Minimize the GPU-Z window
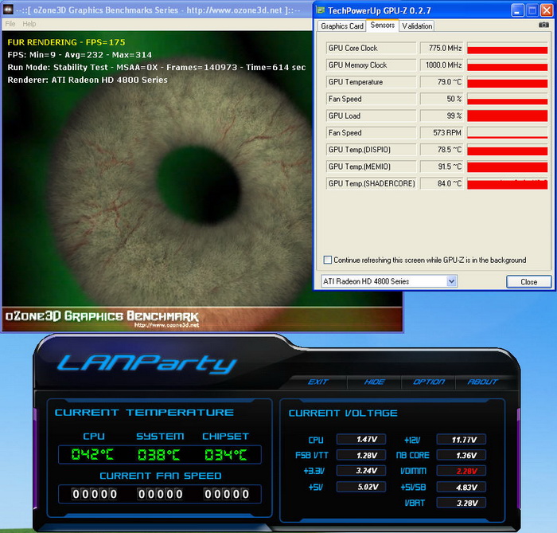The width and height of the screenshot is (557, 533). [517, 10]
